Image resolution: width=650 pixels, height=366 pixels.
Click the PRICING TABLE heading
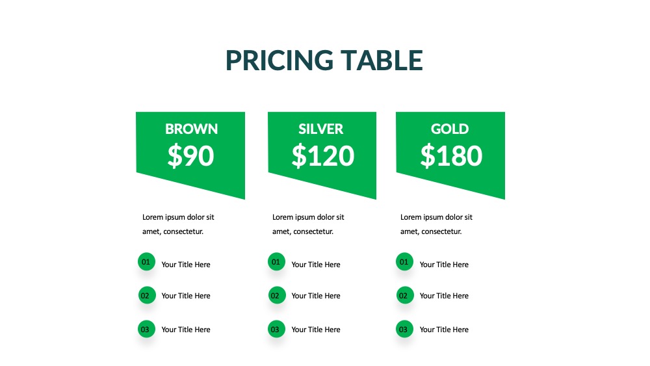pos(324,60)
